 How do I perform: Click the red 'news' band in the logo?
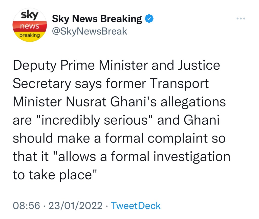30,26
